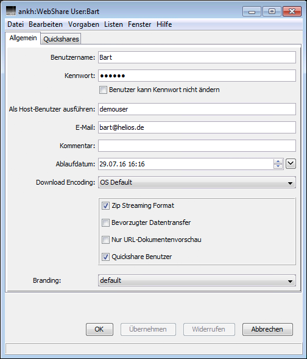Decrease Ablaufdatum with the down spinner arrow
This screenshot has width=307, height=359.
click(278, 166)
